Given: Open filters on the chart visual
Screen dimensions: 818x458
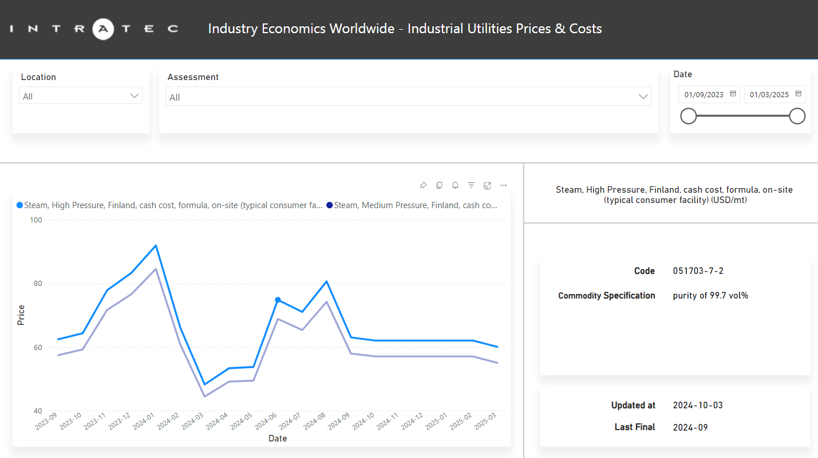Looking at the screenshot, I should (x=471, y=185).
